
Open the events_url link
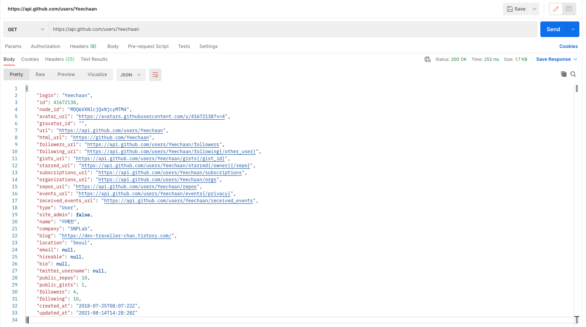[x=155, y=194]
